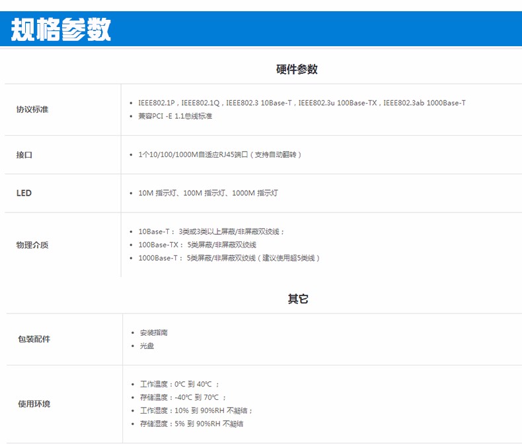Click the 光盘 accessory item

[x=147, y=346]
